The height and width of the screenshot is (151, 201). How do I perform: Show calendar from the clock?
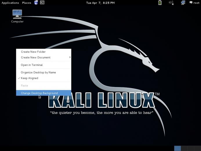coord(100,3)
